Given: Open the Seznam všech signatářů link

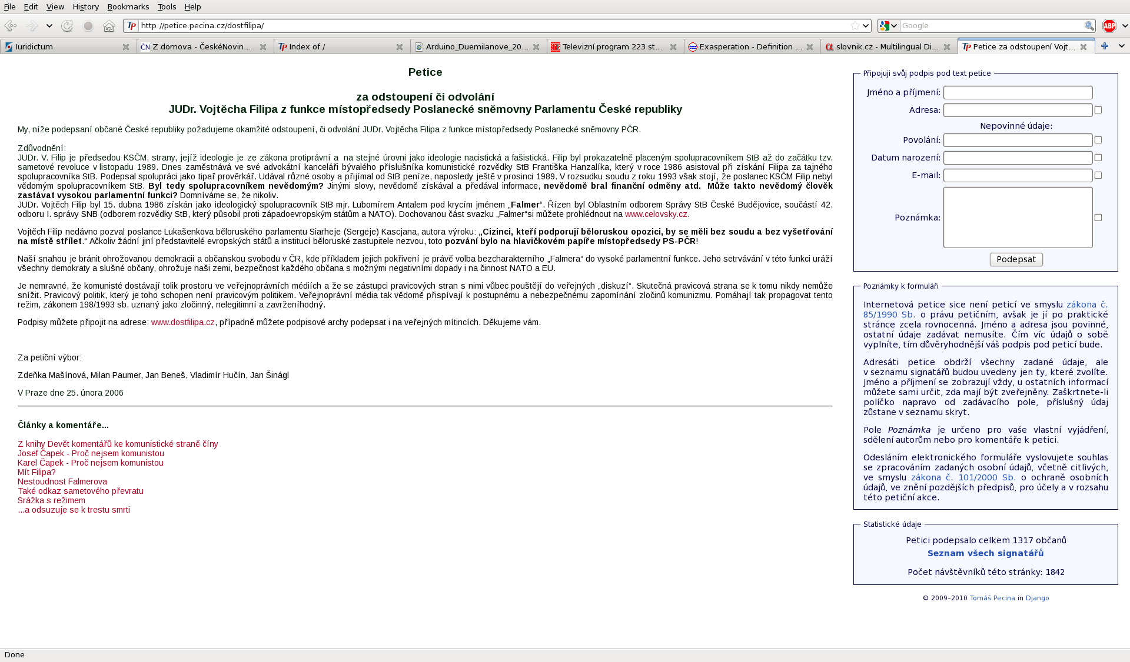Looking at the screenshot, I should click(x=985, y=553).
